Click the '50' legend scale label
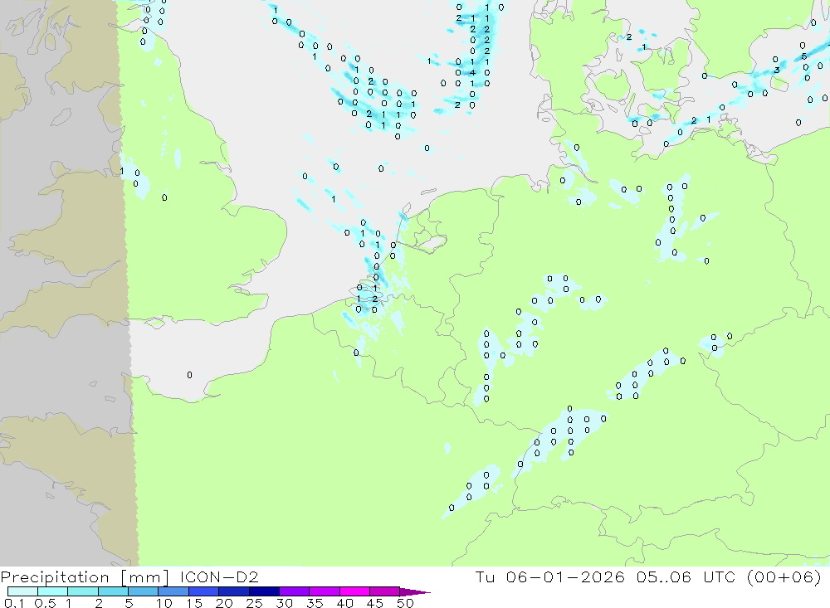830x608 pixels. click(406, 603)
